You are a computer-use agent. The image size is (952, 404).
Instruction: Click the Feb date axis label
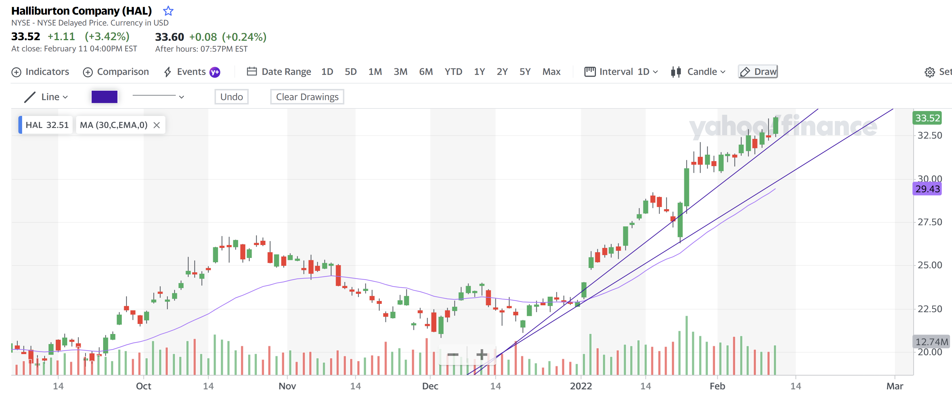(x=717, y=386)
